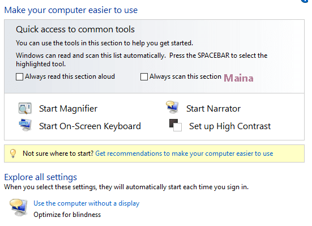This screenshot has height=226, width=312.
Task: Choose Start On-Screen Keyboard text
Action: (90, 126)
